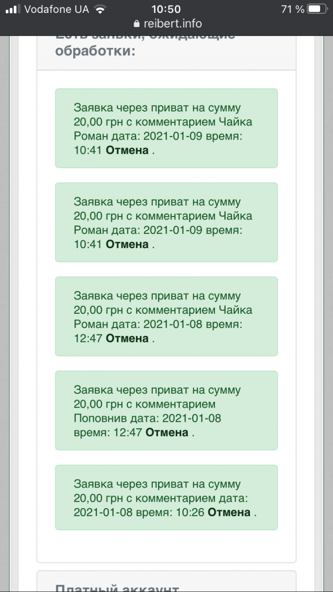Tap the lock icon in the address bar

click(136, 24)
